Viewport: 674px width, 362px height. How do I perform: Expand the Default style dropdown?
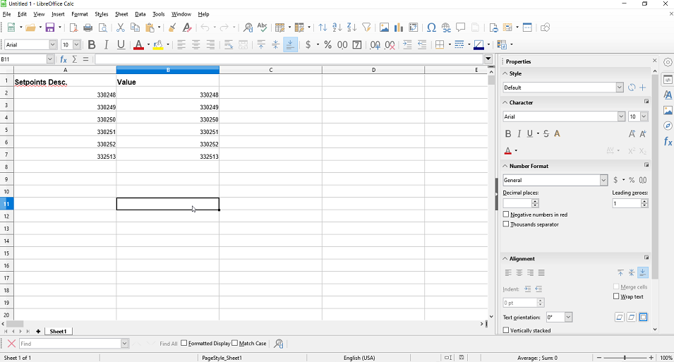pos(619,88)
